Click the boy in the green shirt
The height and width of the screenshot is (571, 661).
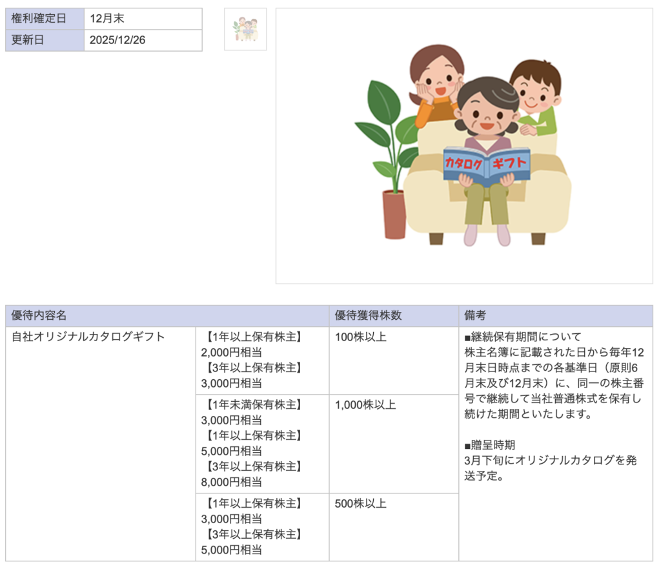(537, 97)
